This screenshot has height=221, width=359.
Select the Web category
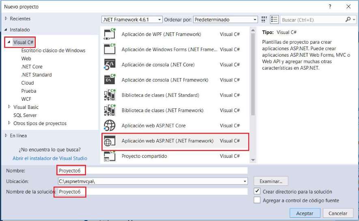pos(26,59)
